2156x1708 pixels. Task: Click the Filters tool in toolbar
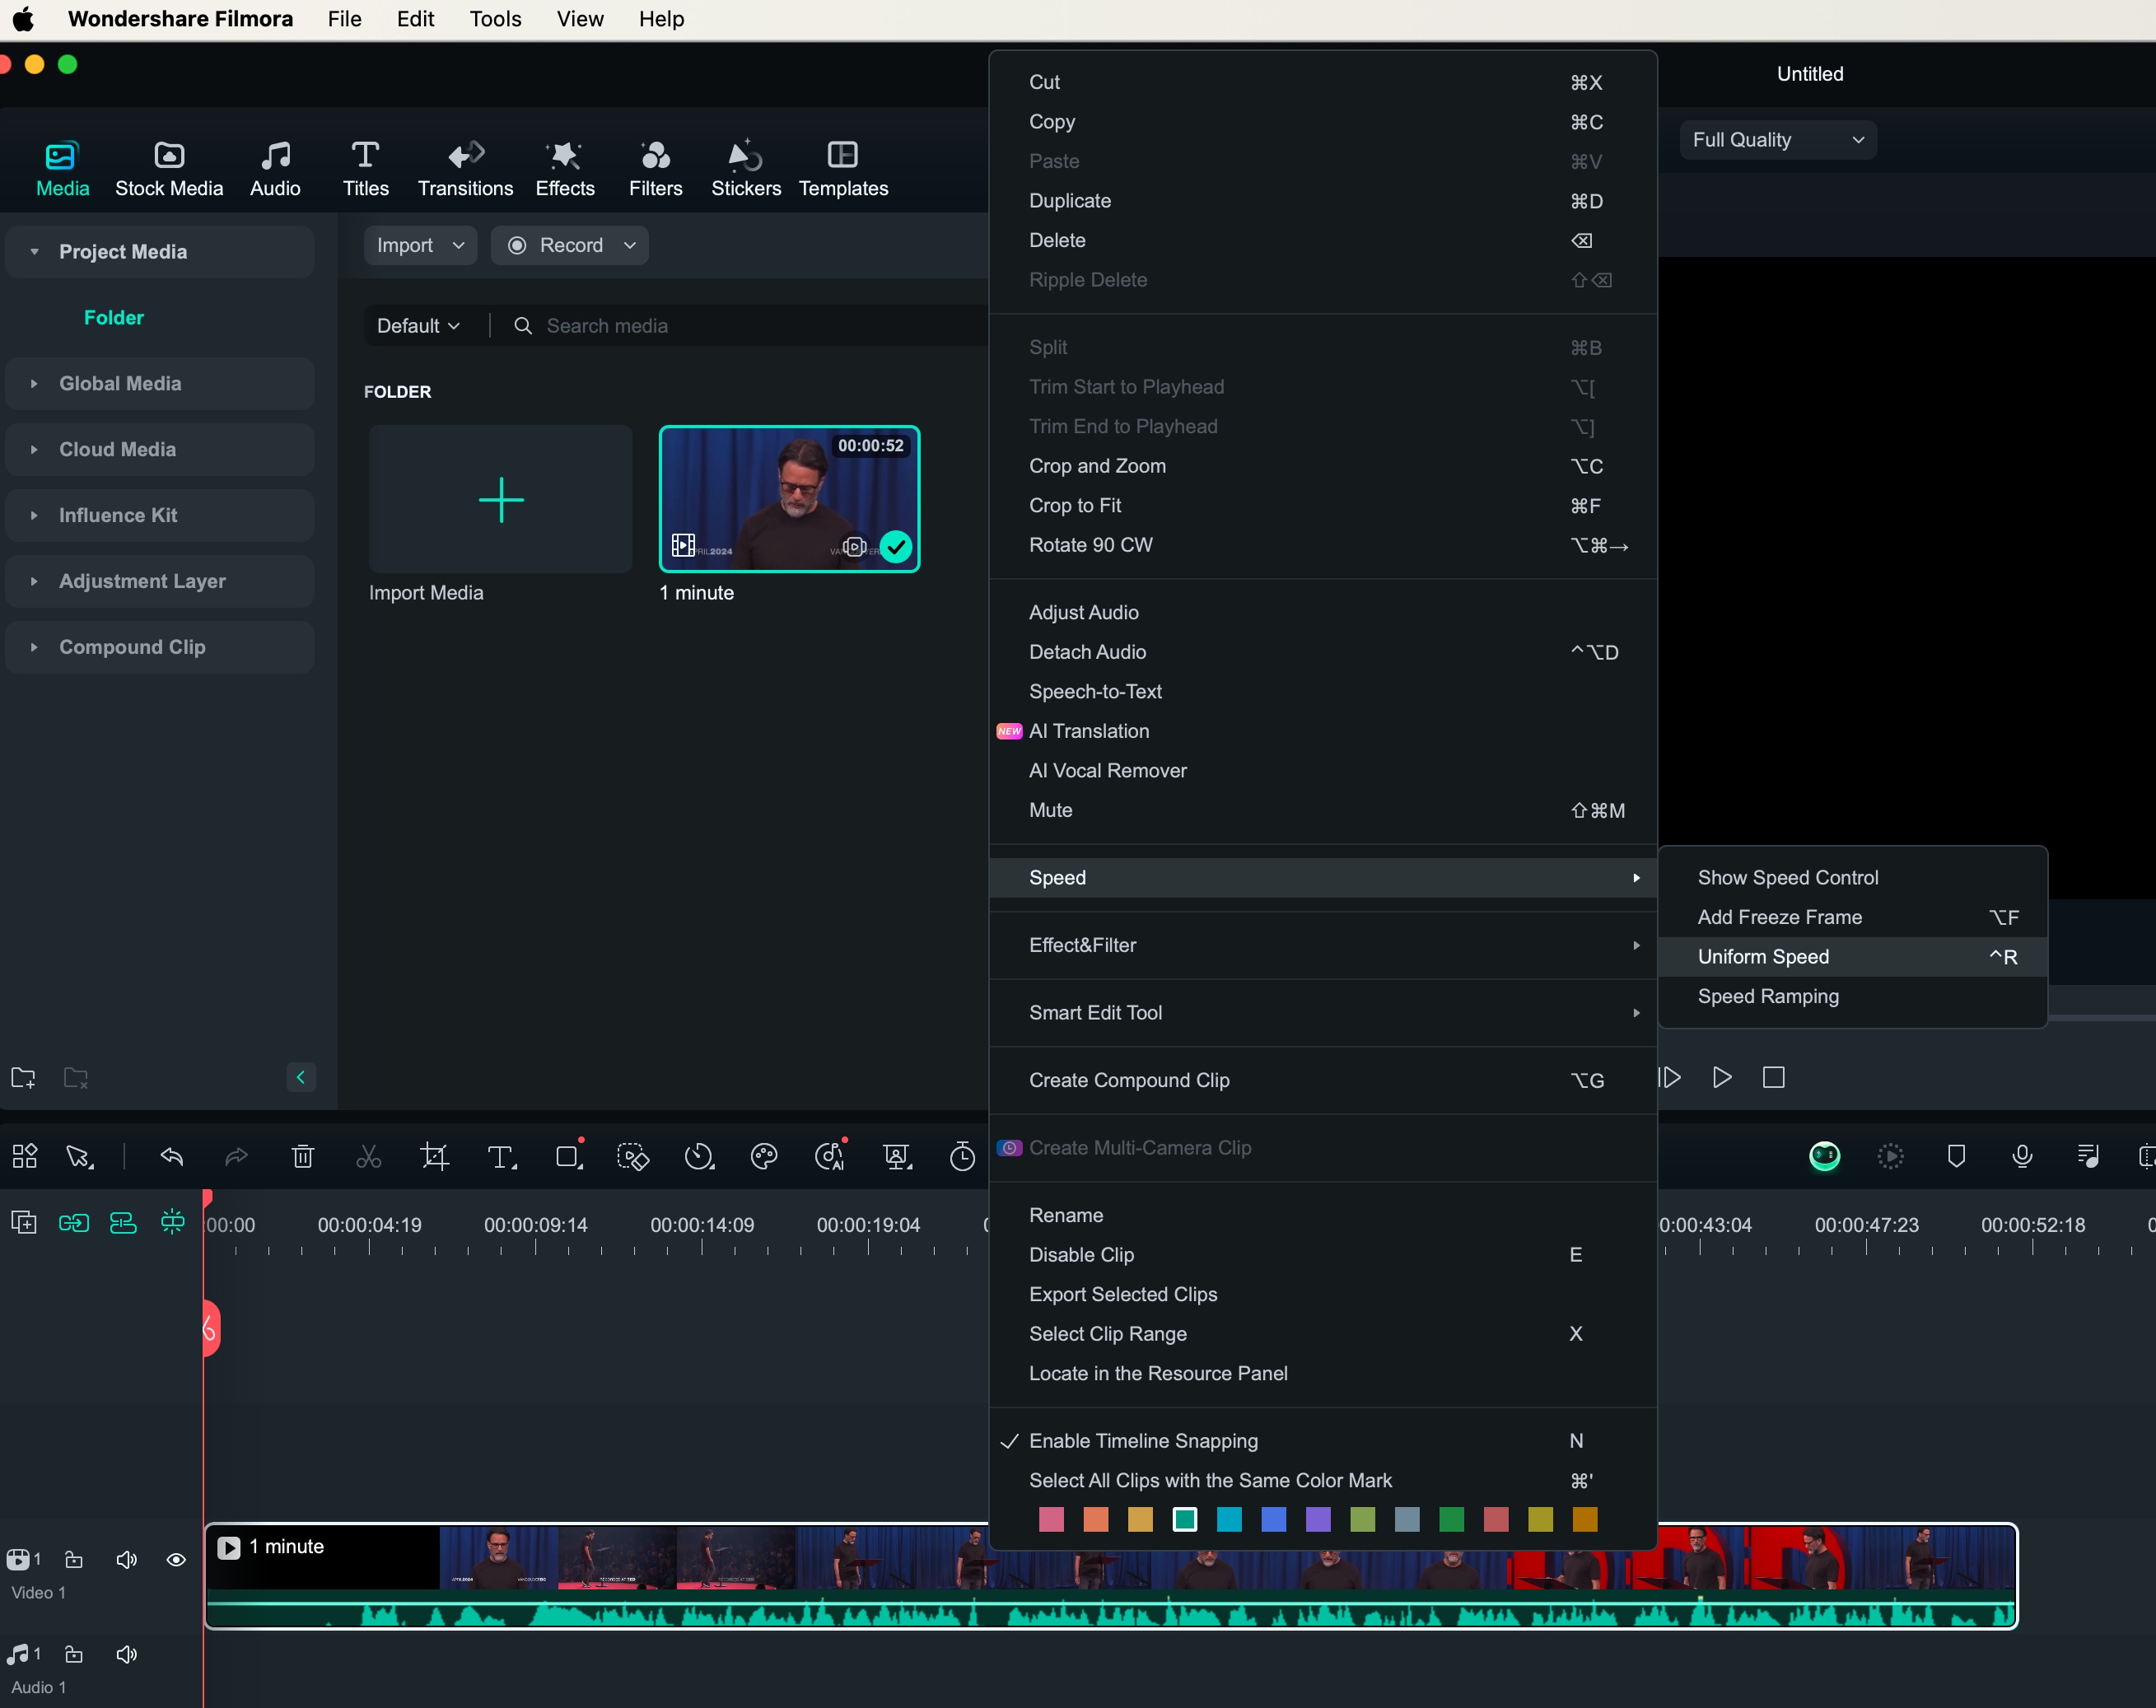click(655, 166)
